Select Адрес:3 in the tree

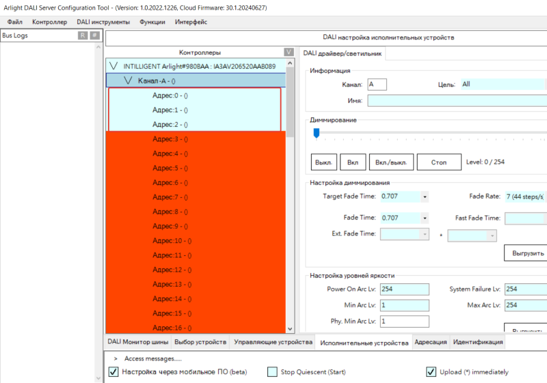pos(170,139)
